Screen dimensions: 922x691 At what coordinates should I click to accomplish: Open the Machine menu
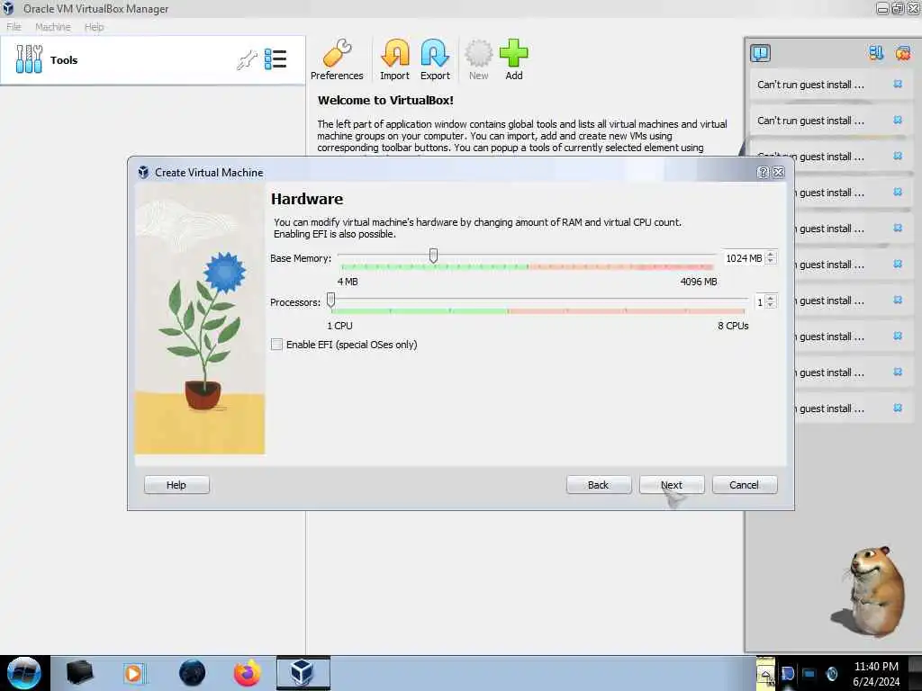pyautogui.click(x=53, y=26)
